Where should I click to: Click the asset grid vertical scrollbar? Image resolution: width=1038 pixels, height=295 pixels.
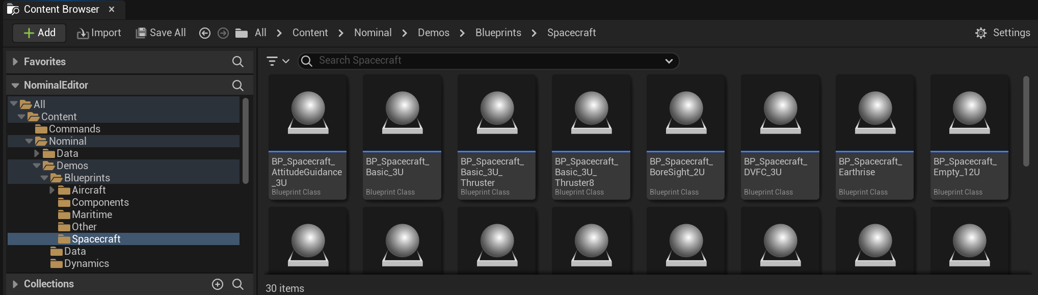[x=1026, y=121]
